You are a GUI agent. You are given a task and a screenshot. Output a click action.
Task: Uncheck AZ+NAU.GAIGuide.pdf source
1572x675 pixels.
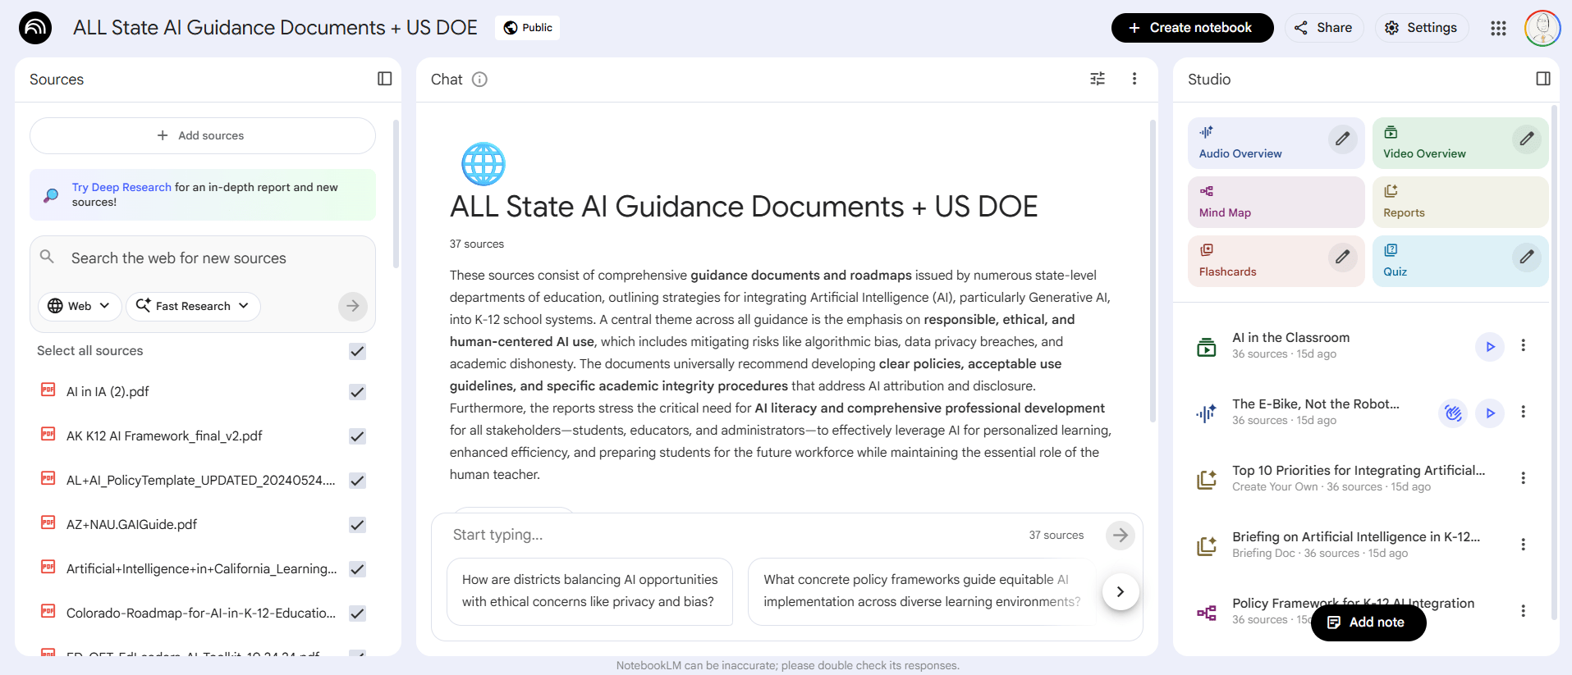(x=357, y=525)
